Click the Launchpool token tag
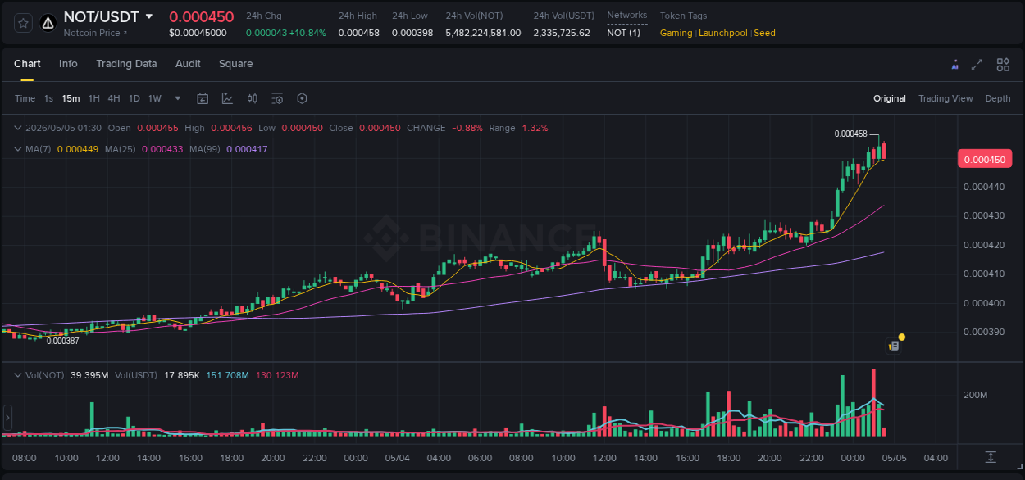1025x480 pixels. tap(723, 33)
